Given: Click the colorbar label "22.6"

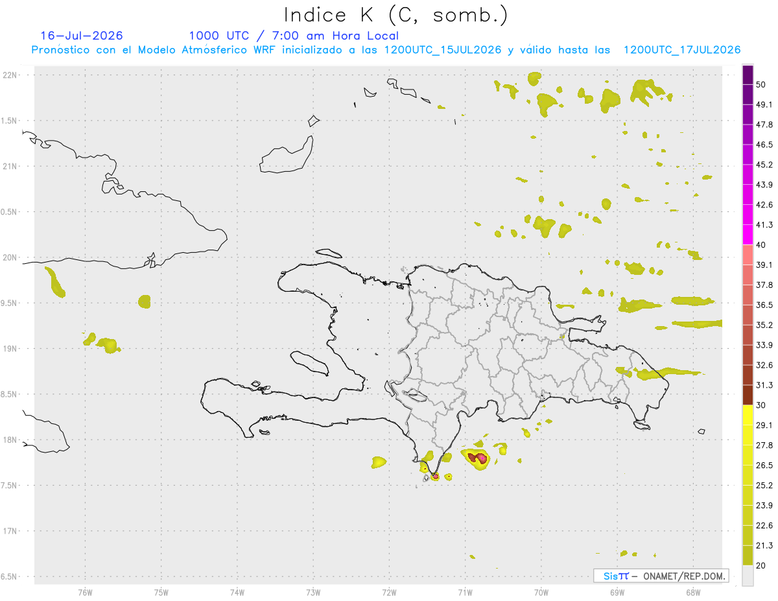Looking at the screenshot, I should tap(764, 526).
